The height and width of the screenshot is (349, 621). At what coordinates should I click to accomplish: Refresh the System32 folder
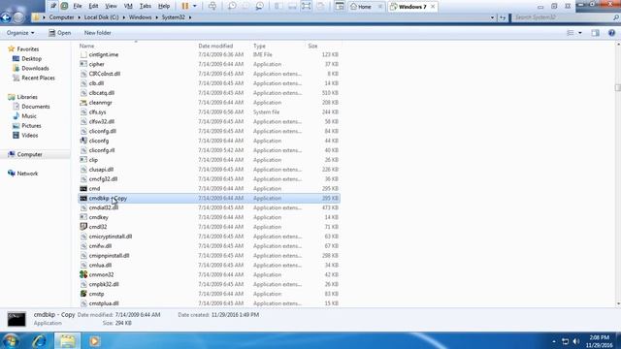click(x=503, y=17)
